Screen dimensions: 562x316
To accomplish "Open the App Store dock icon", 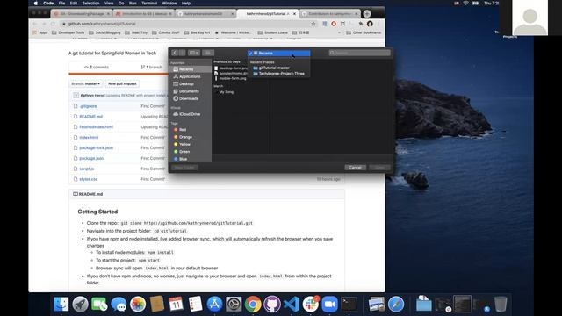I will point(214,305).
